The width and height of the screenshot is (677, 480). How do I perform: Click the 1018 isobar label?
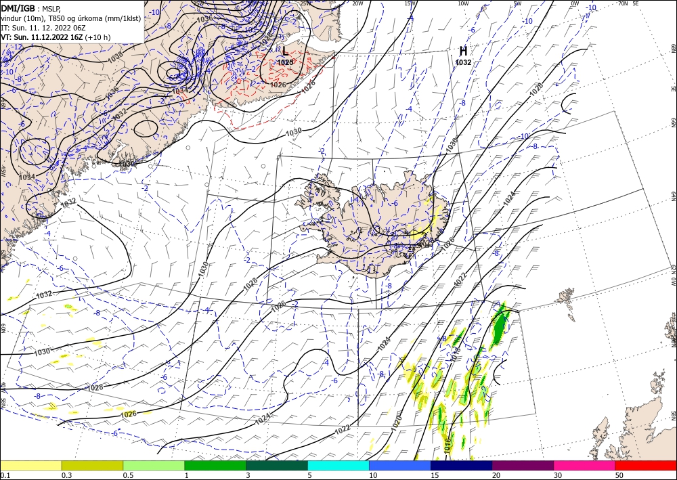click(x=457, y=355)
